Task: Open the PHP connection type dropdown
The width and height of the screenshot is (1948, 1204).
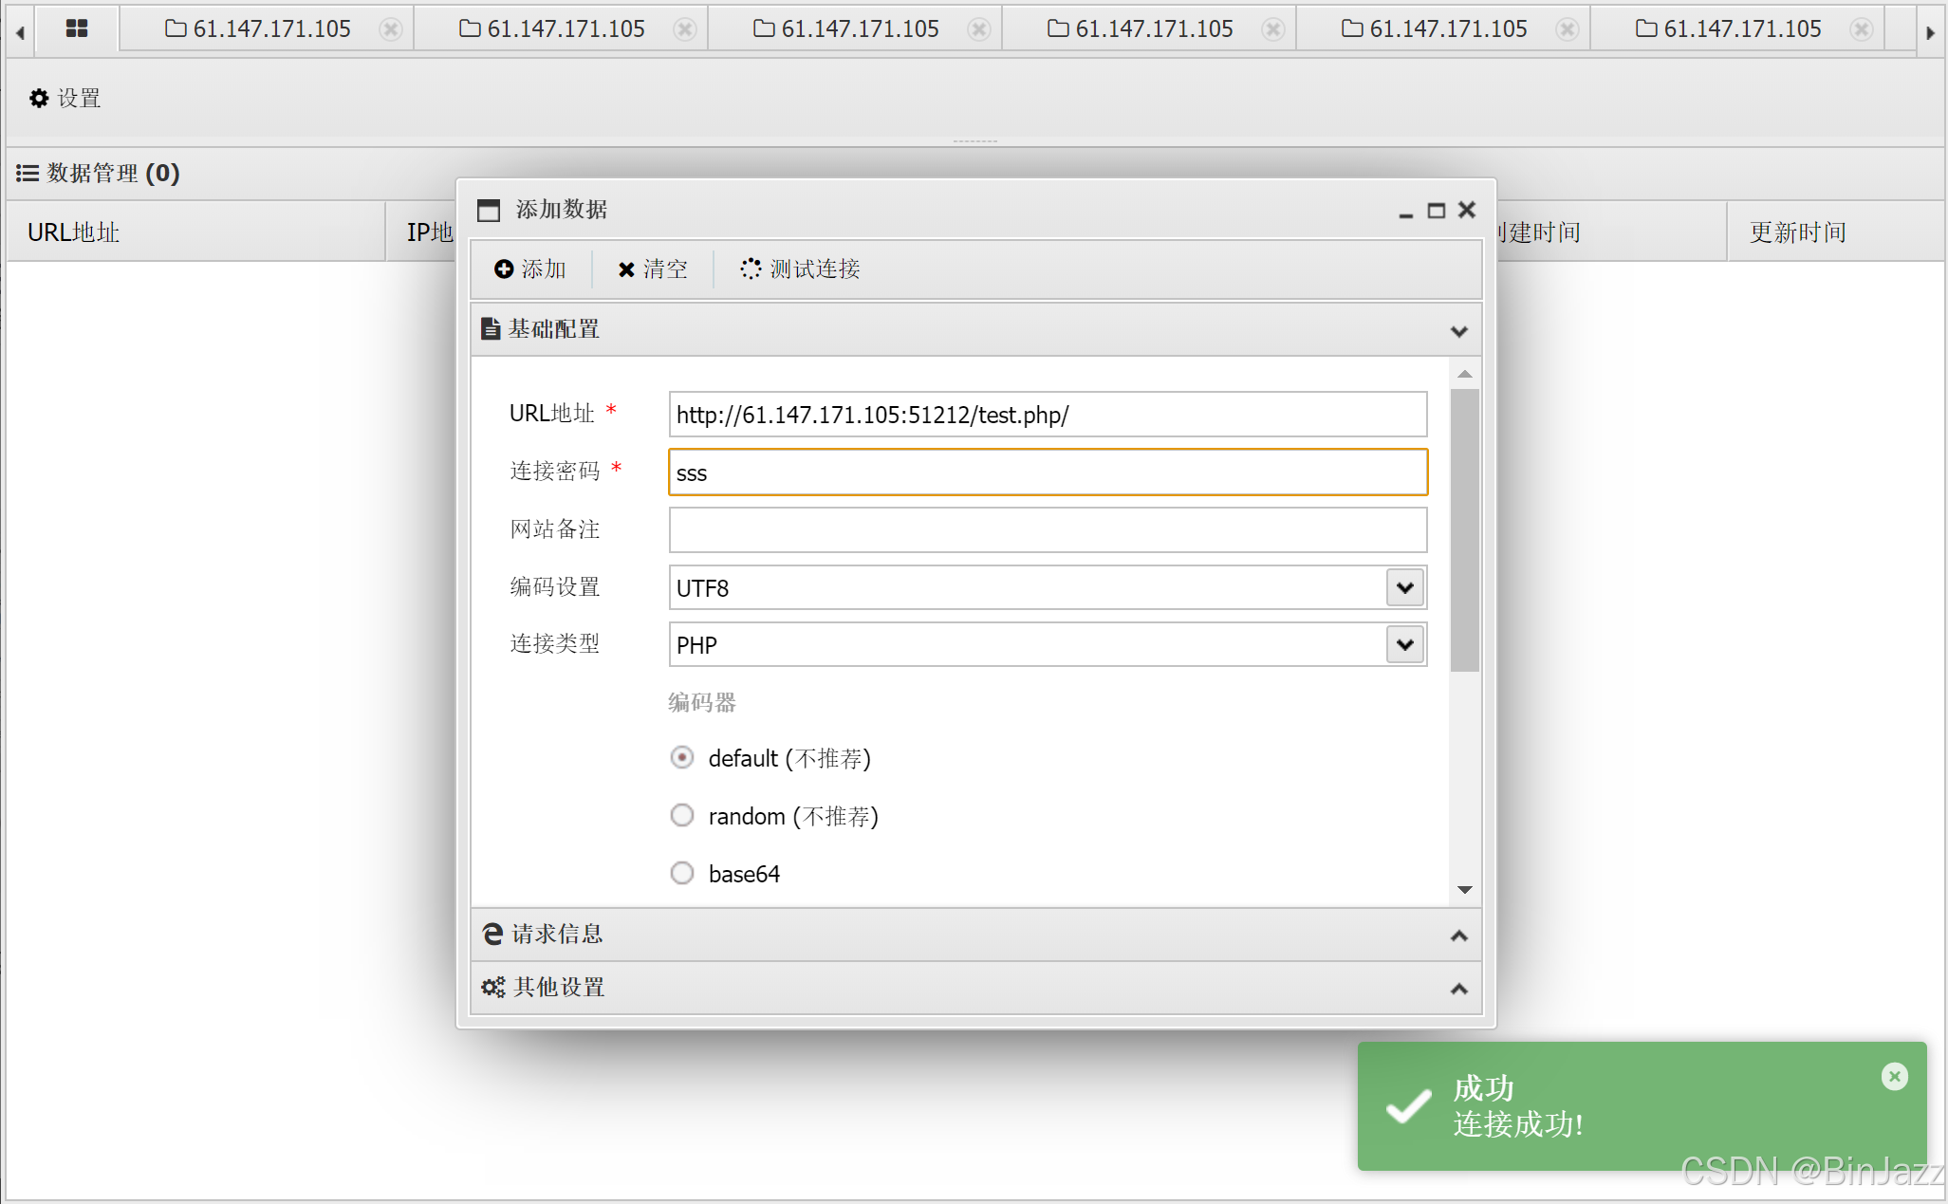Action: pyautogui.click(x=1405, y=645)
